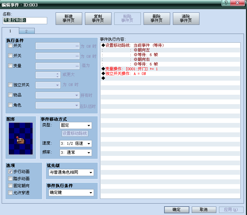Screen dimensions: 247x215
Task: Select event page tab 1
Action: coord(10,31)
